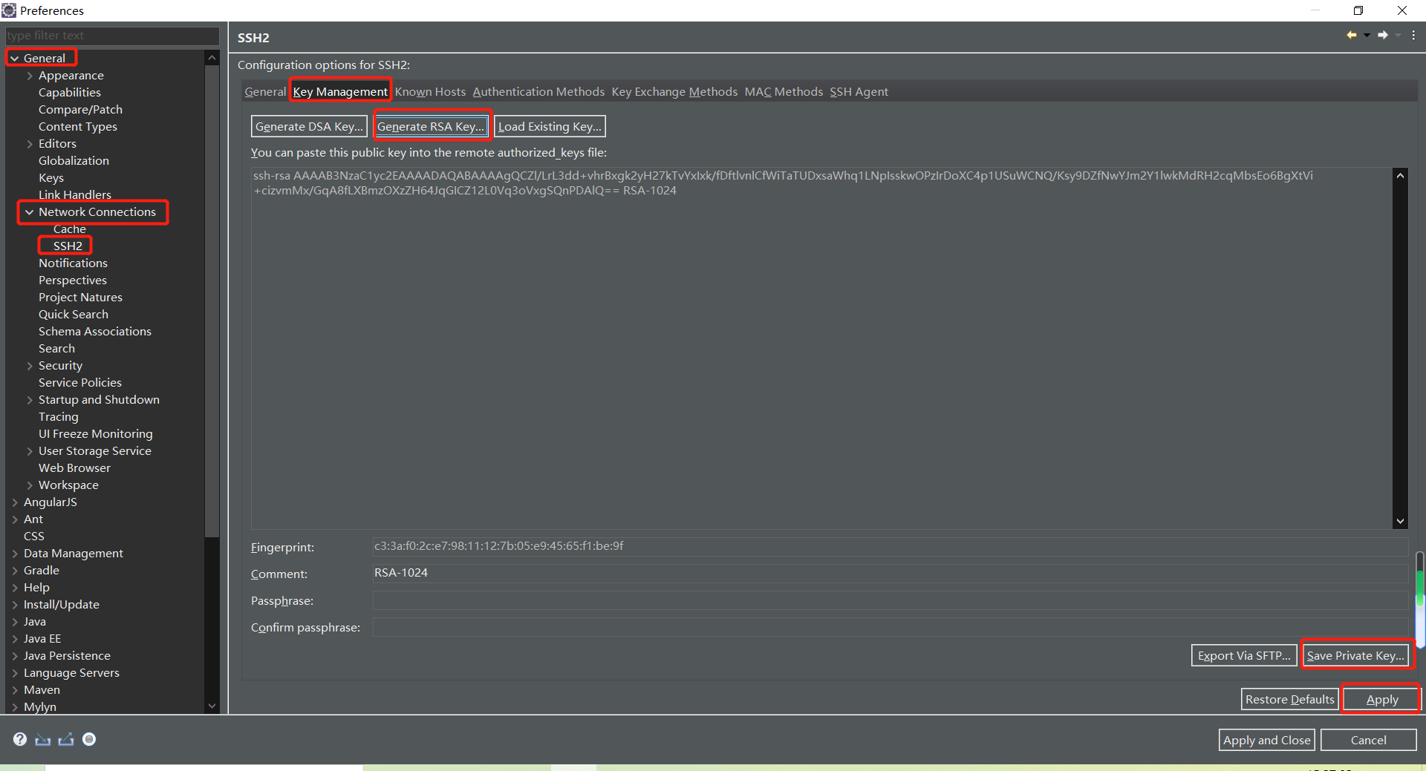Expand the Appearance node
1426x771 pixels.
pos(30,76)
